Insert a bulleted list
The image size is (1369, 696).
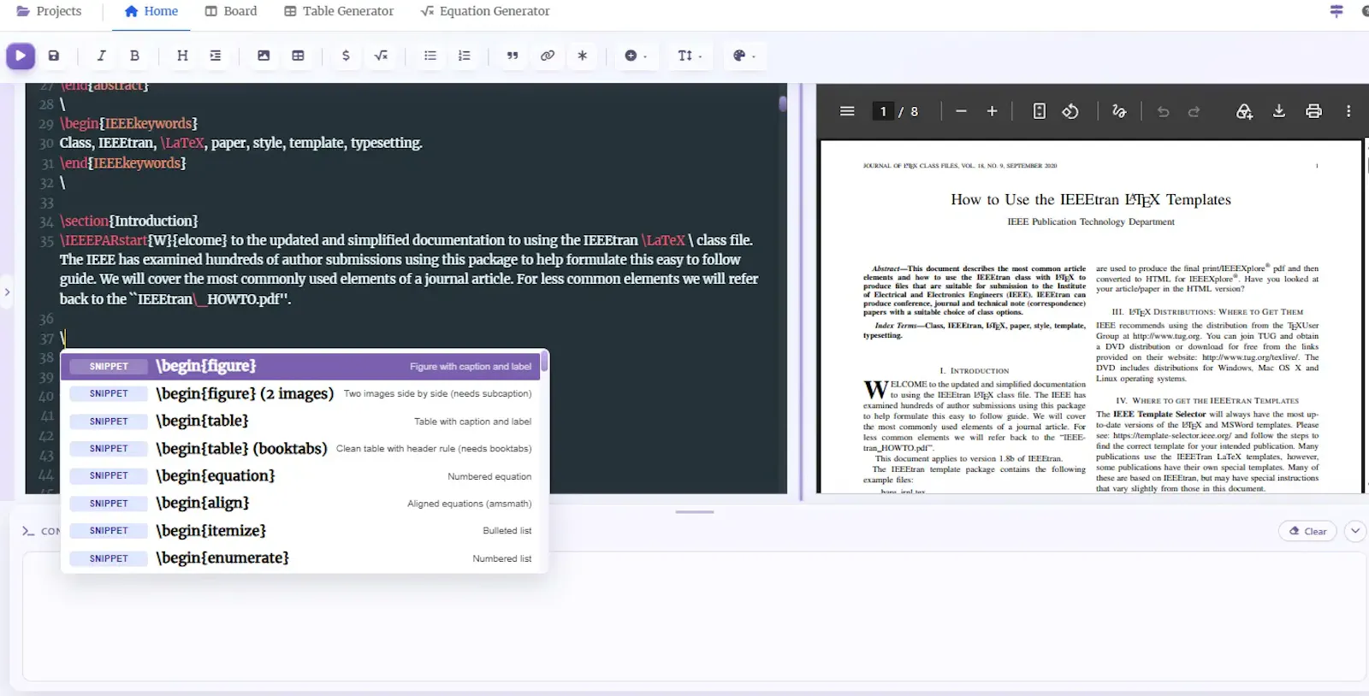(x=430, y=56)
